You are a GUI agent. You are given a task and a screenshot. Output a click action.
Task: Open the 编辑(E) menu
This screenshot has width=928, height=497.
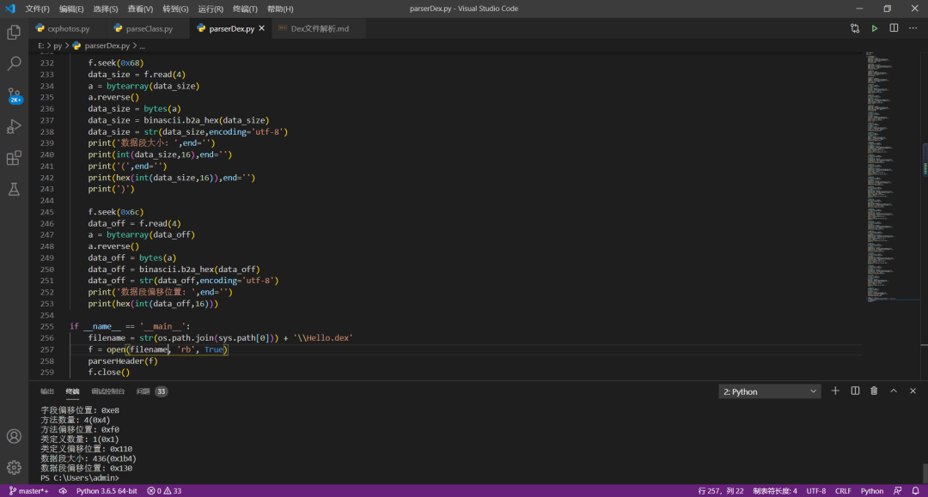(x=71, y=9)
